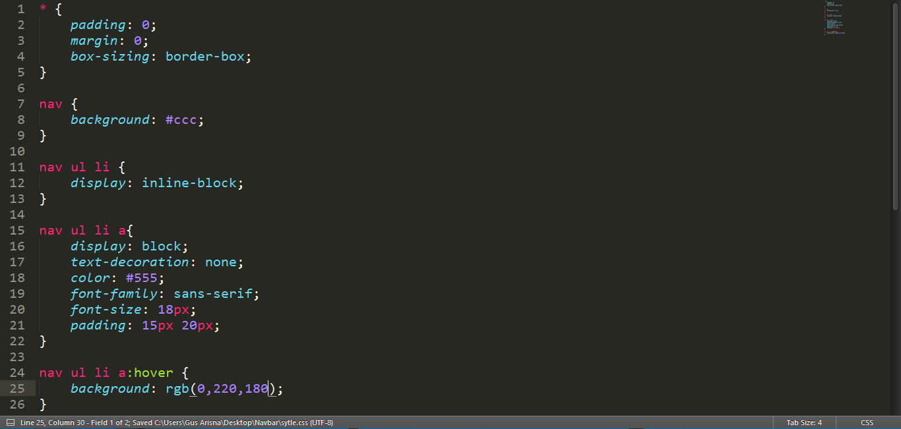Place cursor on inline-block on line 12
The width and height of the screenshot is (901, 429).
(x=190, y=183)
